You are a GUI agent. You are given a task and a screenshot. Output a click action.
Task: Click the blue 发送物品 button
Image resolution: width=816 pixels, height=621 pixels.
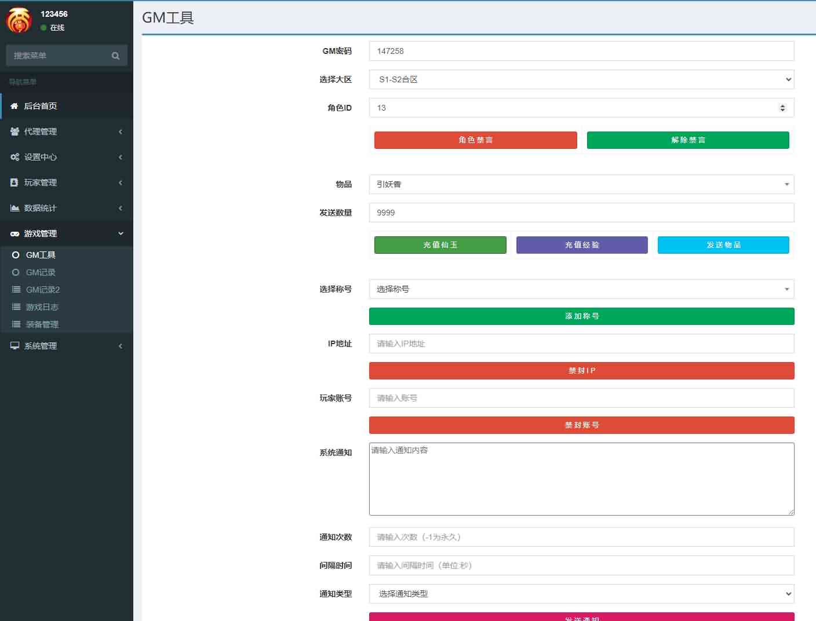pyautogui.click(x=723, y=245)
